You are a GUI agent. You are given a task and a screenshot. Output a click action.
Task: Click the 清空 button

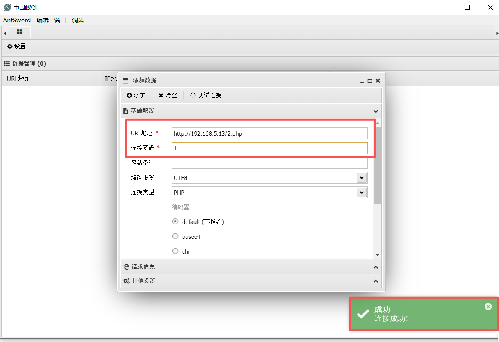click(168, 95)
